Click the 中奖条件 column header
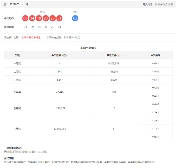Screen dimensions: 177x168 (x=155, y=55)
